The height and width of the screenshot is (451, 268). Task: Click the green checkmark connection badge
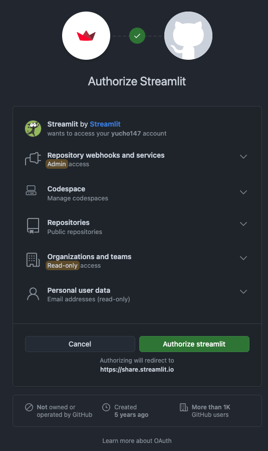coord(137,36)
